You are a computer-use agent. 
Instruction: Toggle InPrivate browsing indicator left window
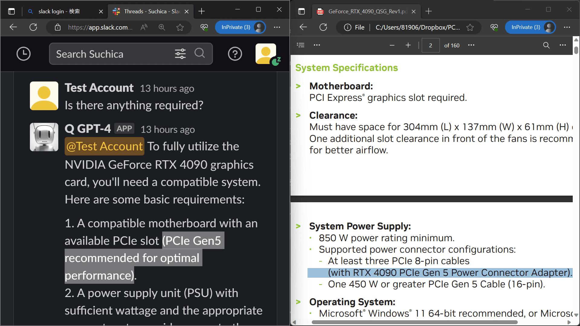click(235, 27)
